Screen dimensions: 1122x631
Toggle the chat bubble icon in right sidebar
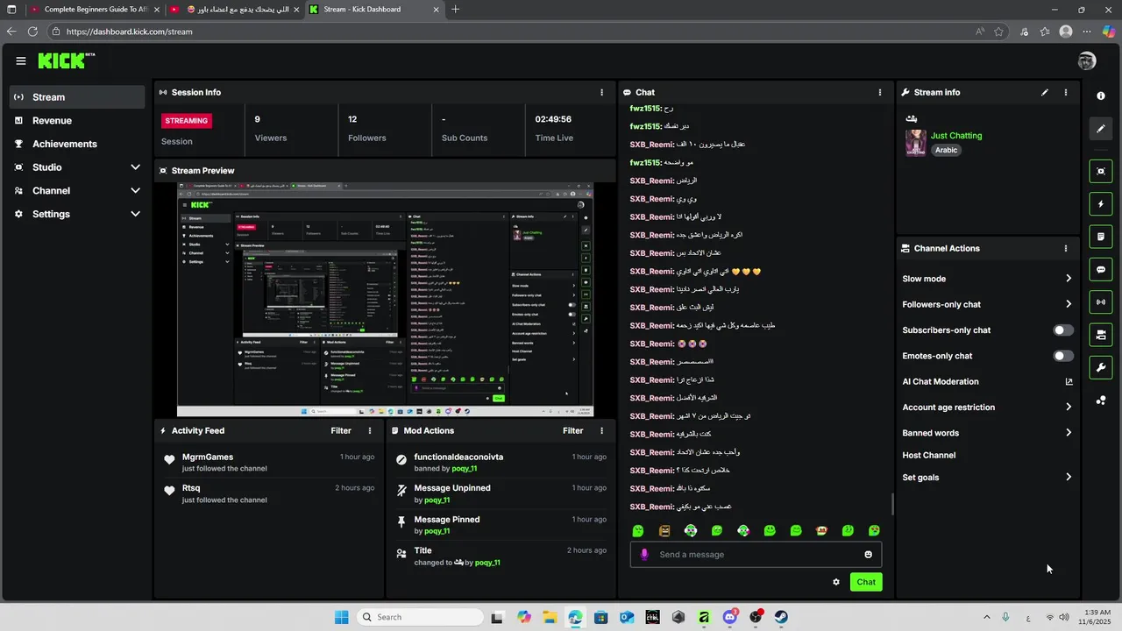1101,269
